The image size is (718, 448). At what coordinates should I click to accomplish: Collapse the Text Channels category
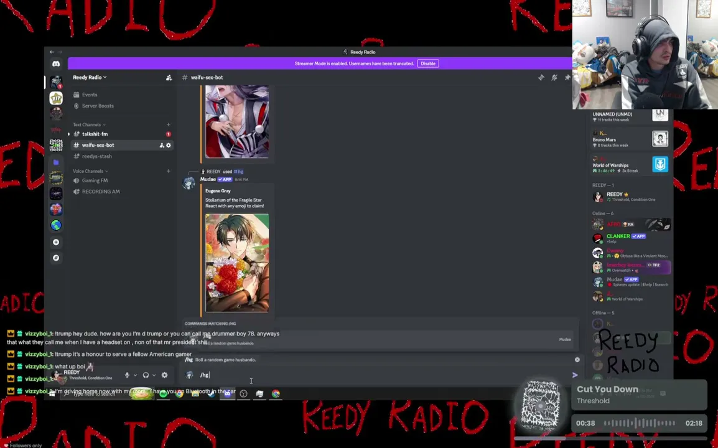point(89,124)
